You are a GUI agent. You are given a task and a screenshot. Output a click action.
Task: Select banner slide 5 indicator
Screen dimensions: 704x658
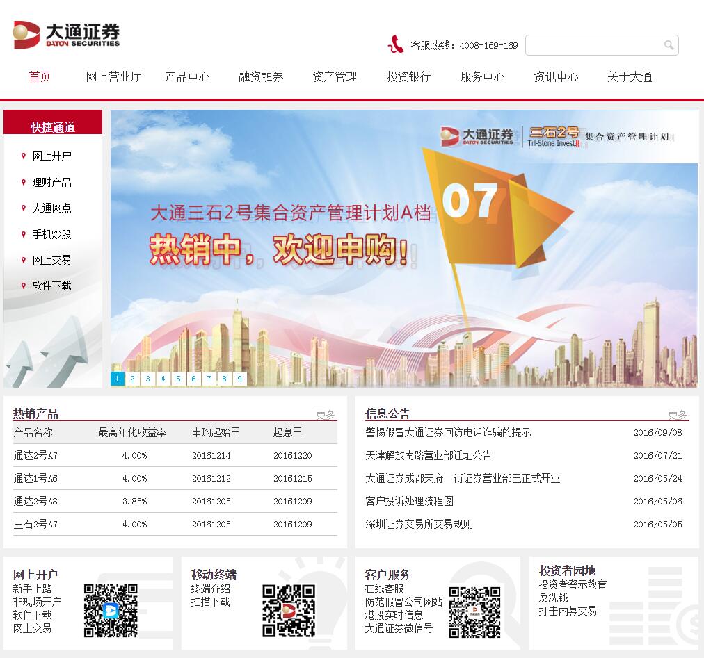click(x=178, y=379)
